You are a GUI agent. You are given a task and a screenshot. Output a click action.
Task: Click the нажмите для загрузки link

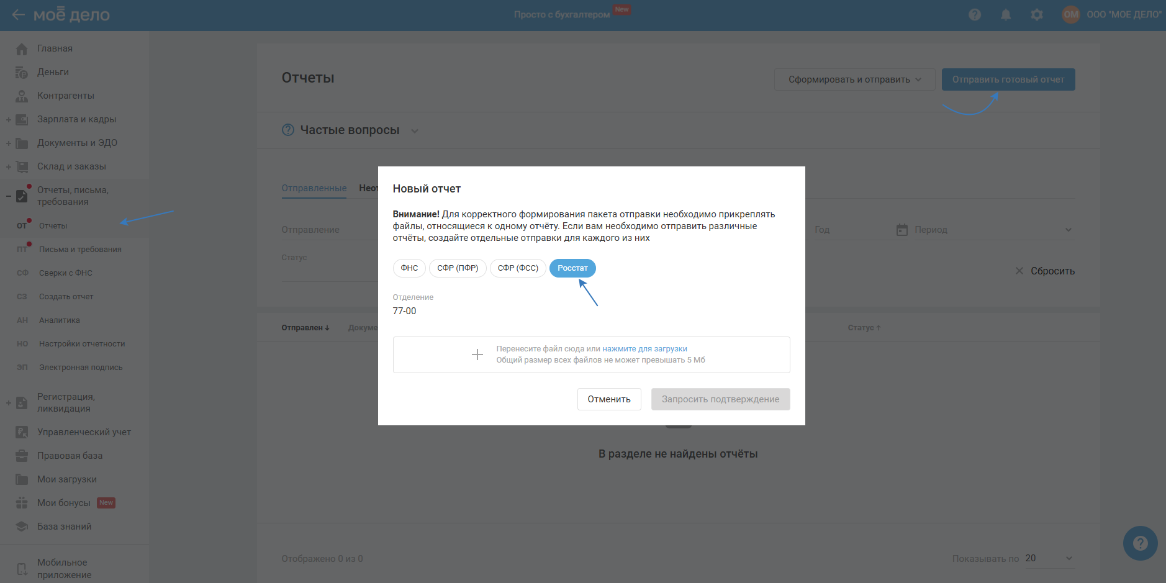point(644,349)
